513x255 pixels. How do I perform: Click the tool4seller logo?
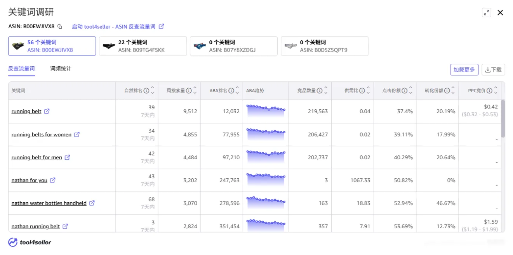click(30, 242)
